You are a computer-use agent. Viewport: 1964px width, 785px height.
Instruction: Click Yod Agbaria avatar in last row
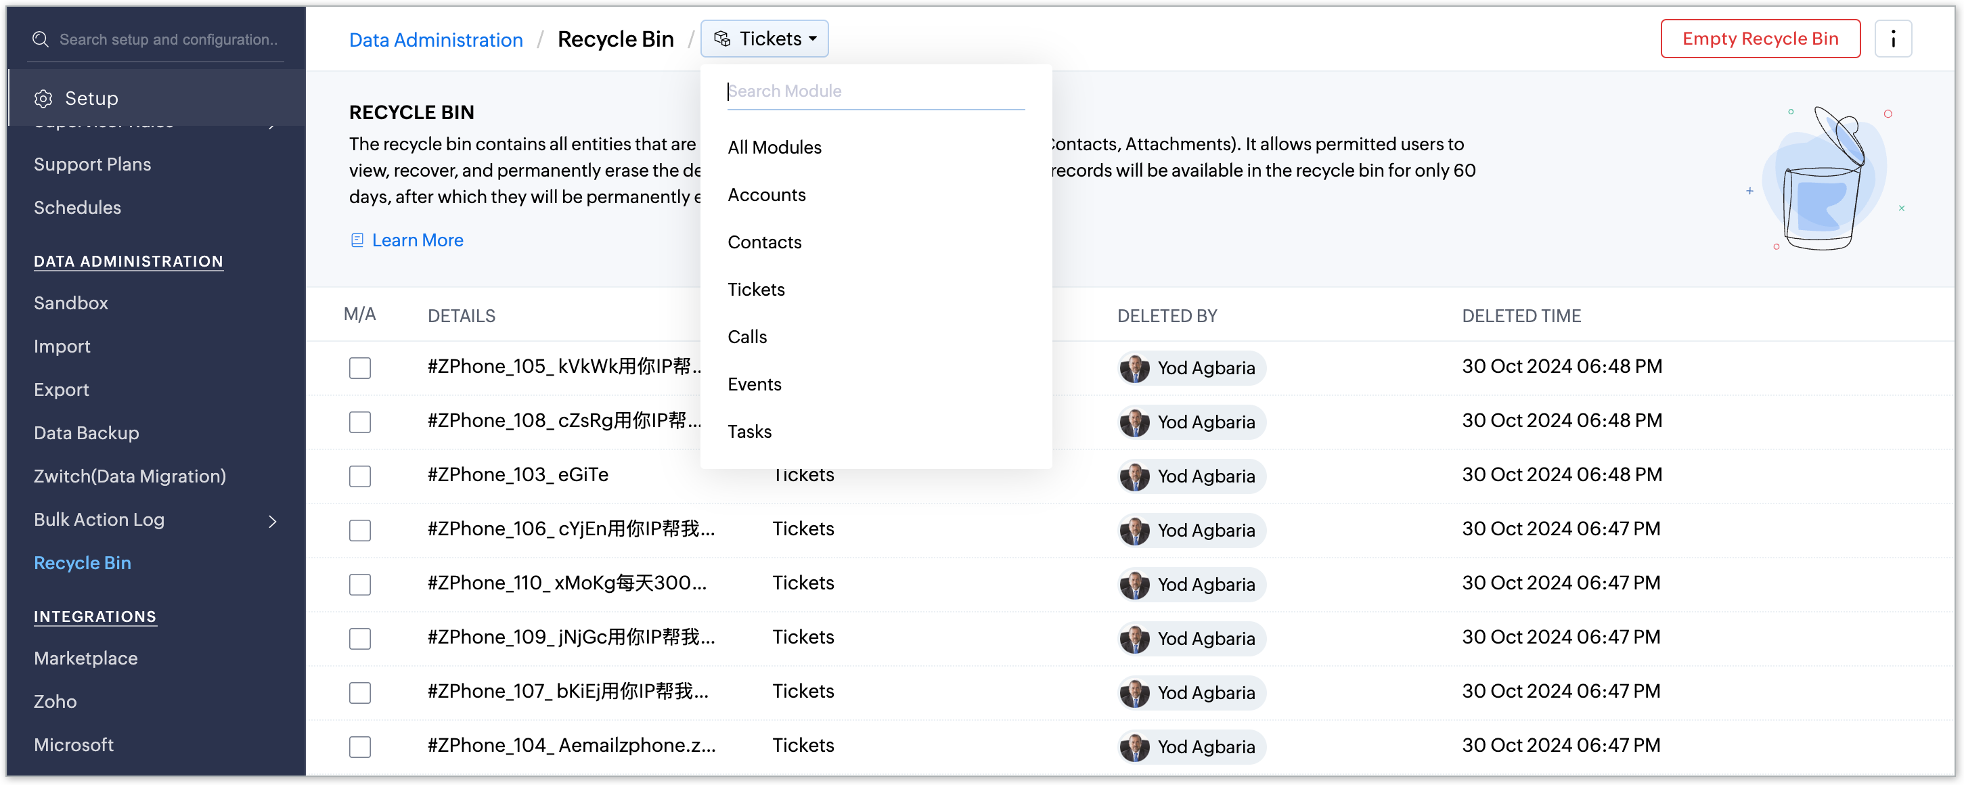click(1134, 747)
